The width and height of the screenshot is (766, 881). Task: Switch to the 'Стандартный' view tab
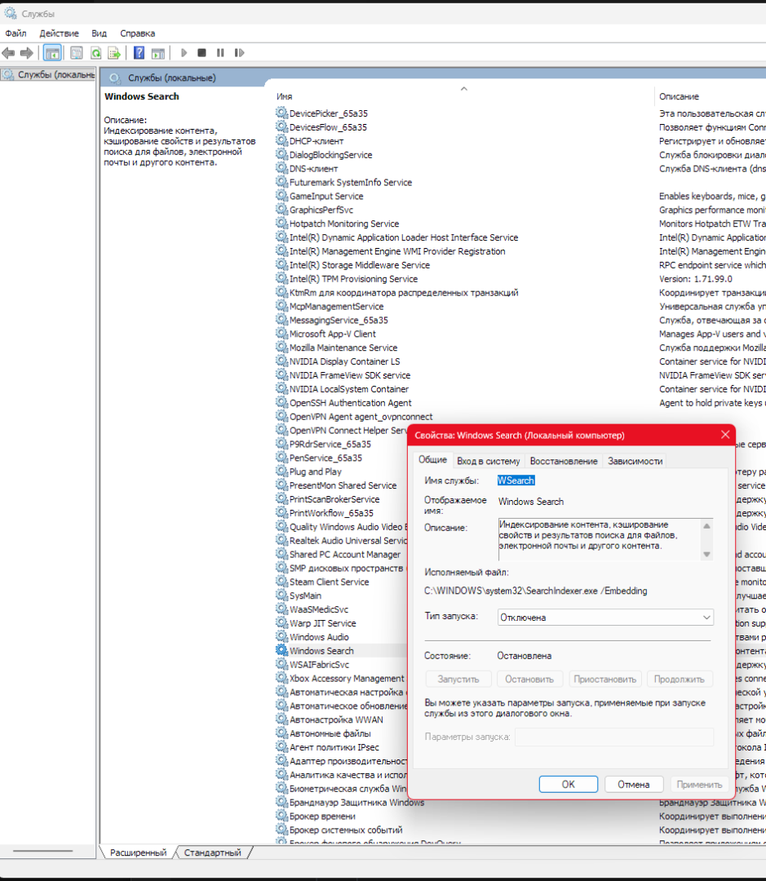pos(212,852)
